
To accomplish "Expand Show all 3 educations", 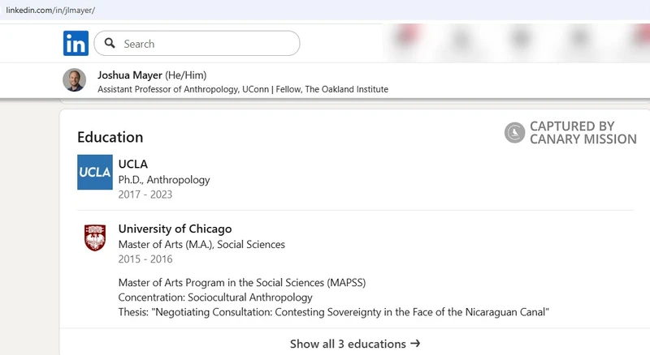I will click(x=355, y=344).
